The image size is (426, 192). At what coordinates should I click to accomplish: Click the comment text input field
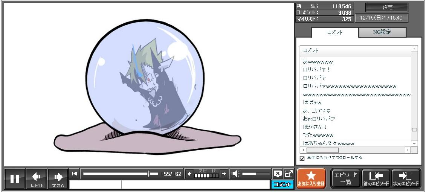click(x=195, y=184)
